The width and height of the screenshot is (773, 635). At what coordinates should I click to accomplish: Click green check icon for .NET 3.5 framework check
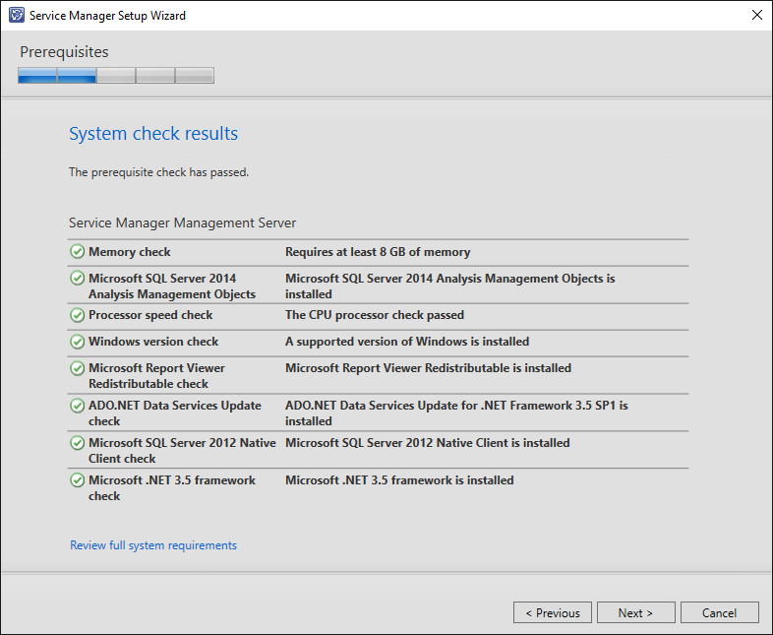pos(78,480)
